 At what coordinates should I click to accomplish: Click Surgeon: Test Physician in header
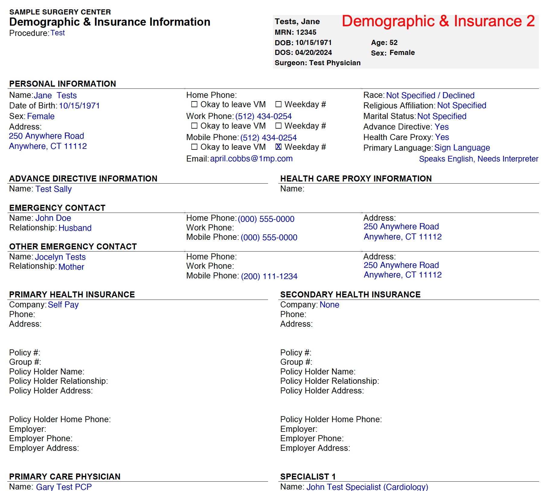[x=318, y=63]
